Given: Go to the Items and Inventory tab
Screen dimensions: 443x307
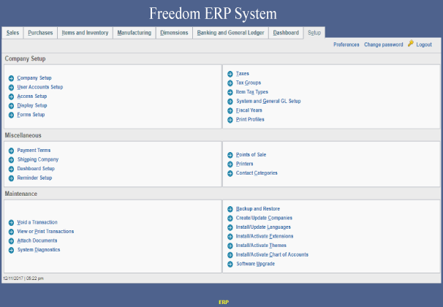Looking at the screenshot, I should (86, 33).
